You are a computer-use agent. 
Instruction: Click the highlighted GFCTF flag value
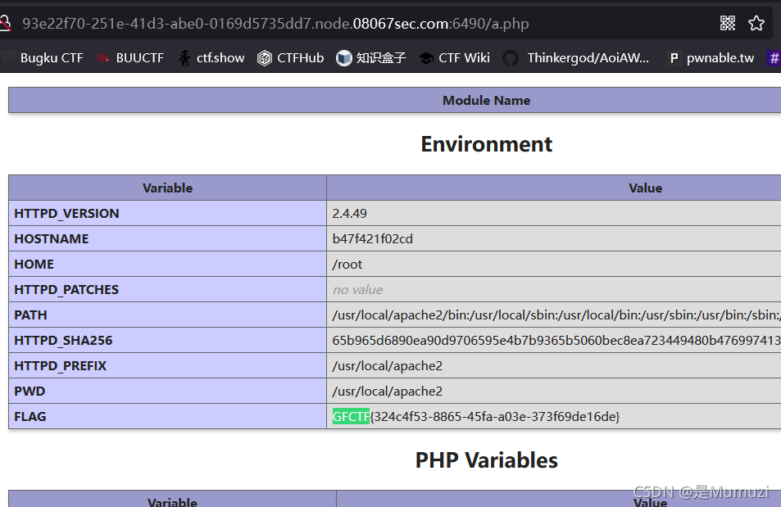coord(475,416)
